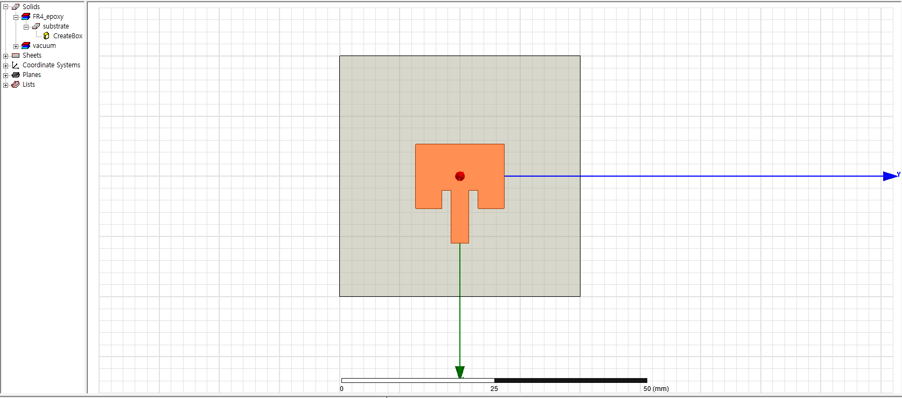Click the blue Y-axis arrowhead

890,176
